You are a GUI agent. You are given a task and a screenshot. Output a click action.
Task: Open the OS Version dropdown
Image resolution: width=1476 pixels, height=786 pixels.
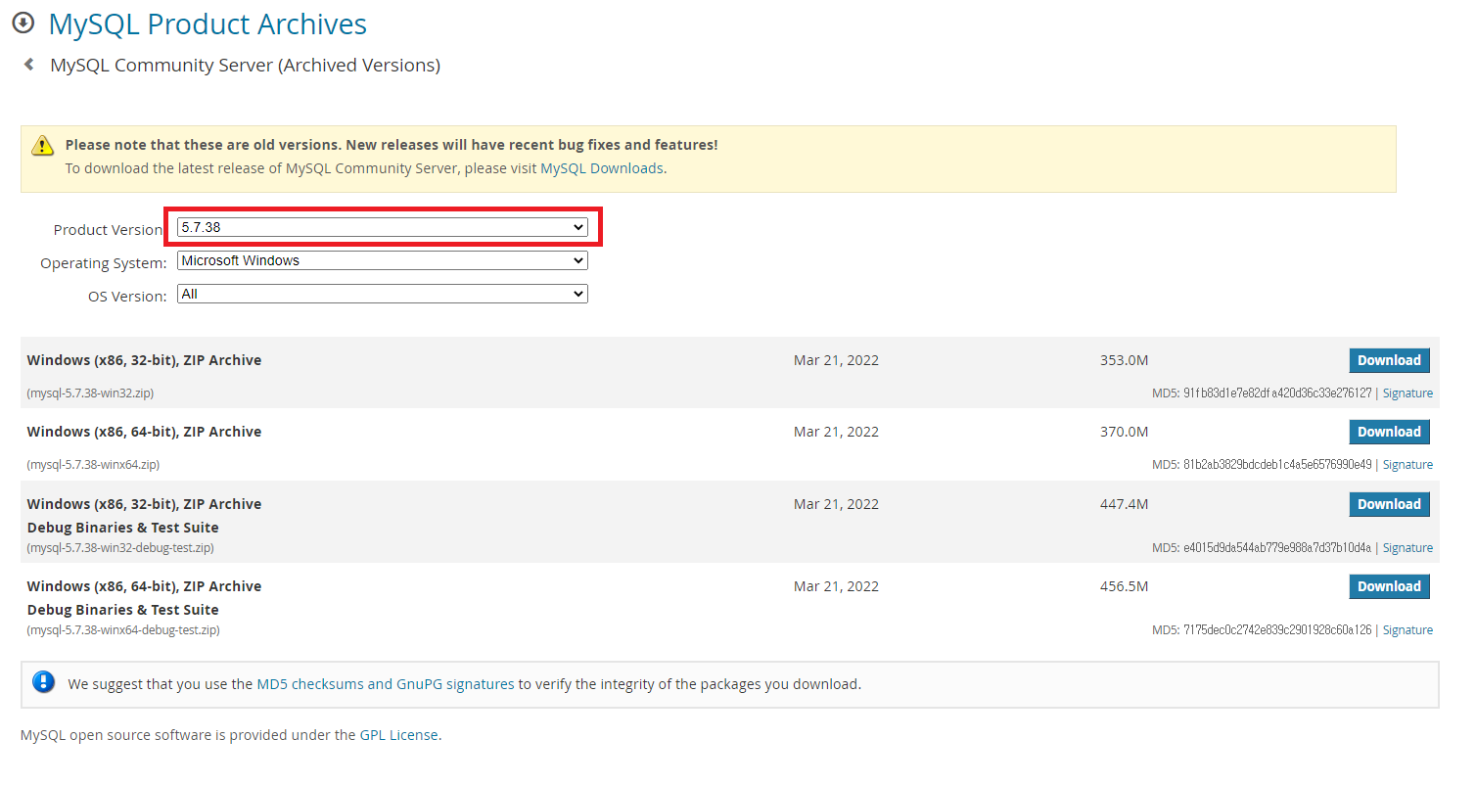(x=383, y=294)
